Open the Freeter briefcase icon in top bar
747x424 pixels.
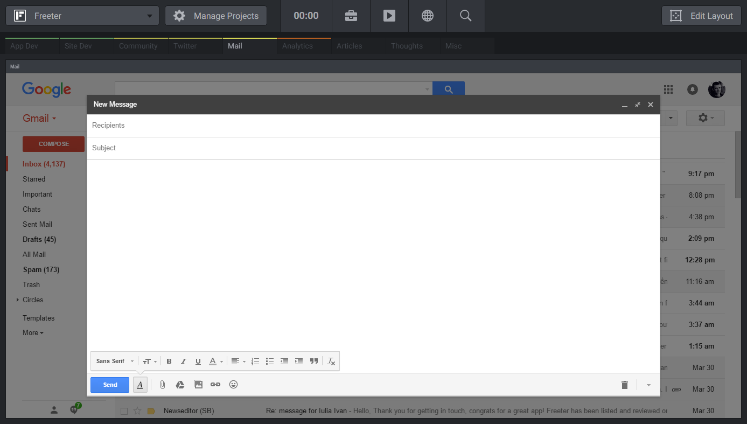tap(351, 16)
